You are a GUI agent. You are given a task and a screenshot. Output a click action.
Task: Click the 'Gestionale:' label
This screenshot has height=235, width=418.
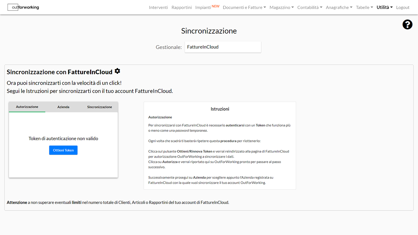point(169,47)
